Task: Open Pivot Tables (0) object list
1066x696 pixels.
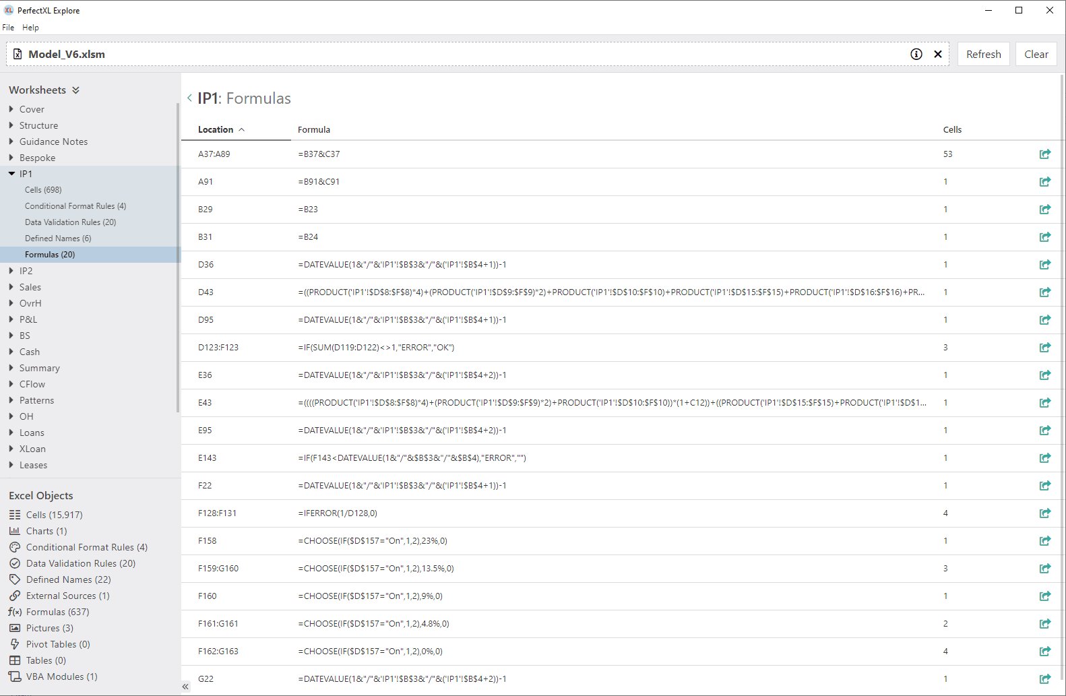Action: pos(58,644)
